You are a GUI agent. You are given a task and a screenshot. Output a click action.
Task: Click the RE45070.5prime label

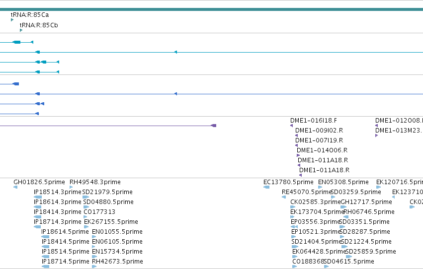(307, 192)
